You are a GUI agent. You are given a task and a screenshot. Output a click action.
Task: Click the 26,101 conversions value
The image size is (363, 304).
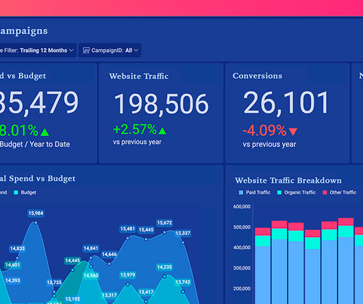[286, 102]
